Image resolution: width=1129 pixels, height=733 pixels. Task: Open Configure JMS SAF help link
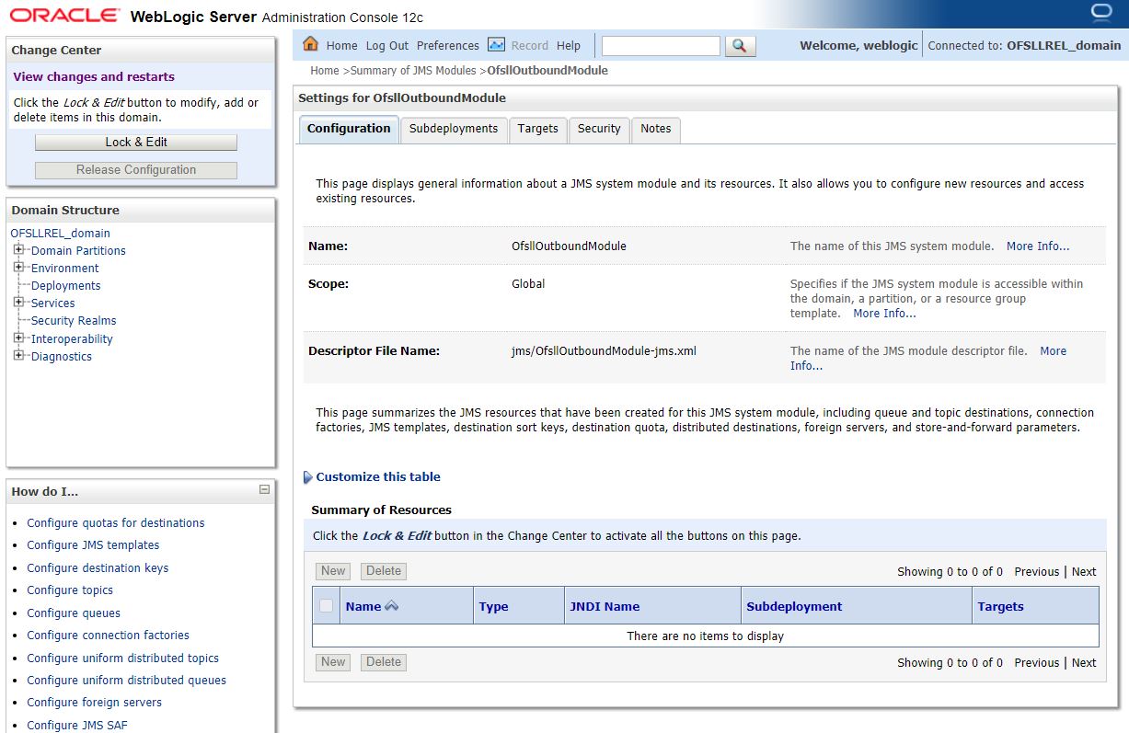click(x=77, y=725)
